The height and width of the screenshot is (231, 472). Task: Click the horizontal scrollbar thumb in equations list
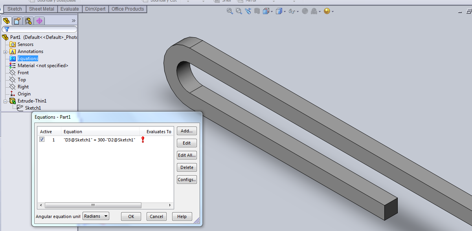point(93,205)
